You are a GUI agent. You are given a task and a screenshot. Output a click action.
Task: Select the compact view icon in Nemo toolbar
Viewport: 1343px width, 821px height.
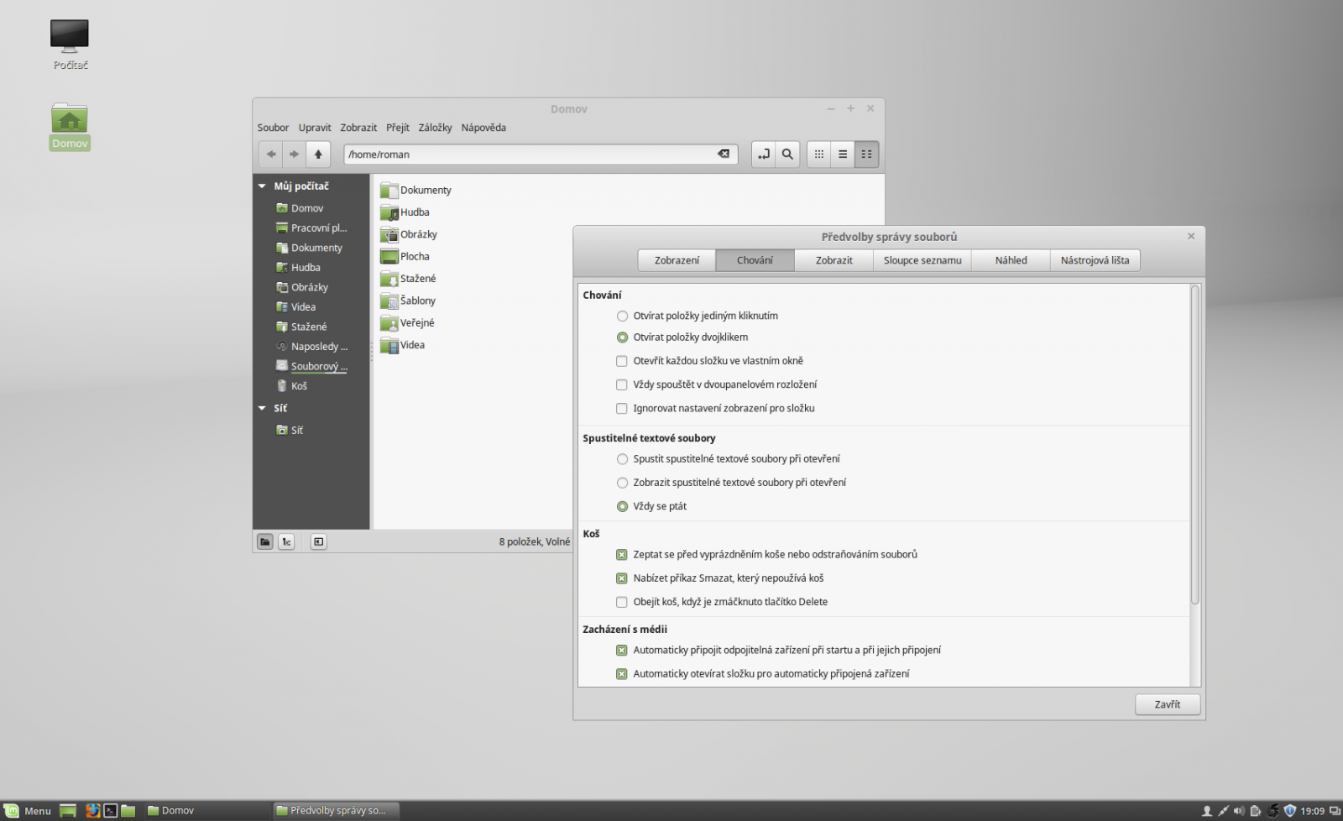click(x=866, y=154)
